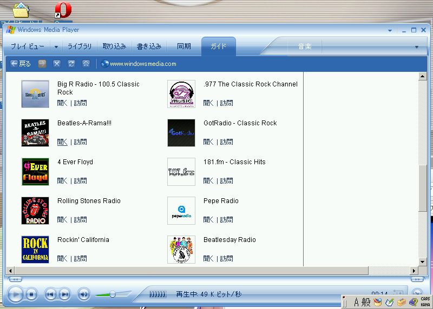Switch to the 取り込み tab
Image resolution: width=433 pixels, height=309 pixels.
tap(114, 46)
